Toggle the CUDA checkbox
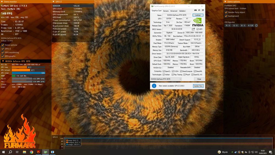The width and height of the screenshot is (275, 155). pos(173,71)
